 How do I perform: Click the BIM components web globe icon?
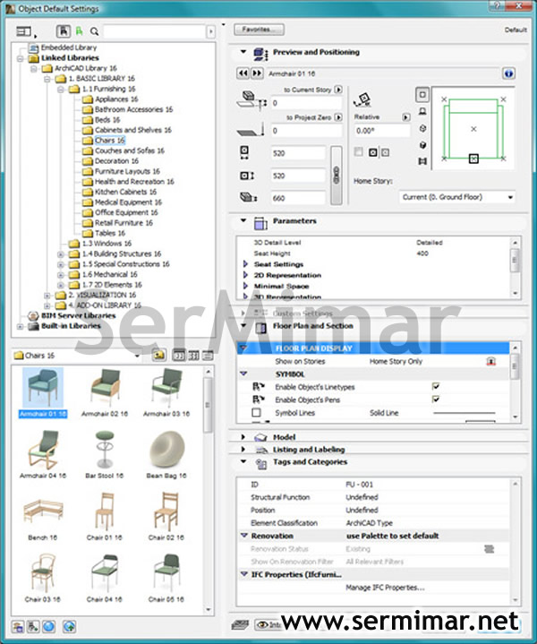pos(49,626)
